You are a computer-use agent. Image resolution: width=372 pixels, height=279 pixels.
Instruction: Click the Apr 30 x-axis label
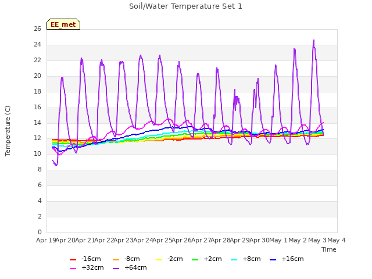tap(259, 240)
